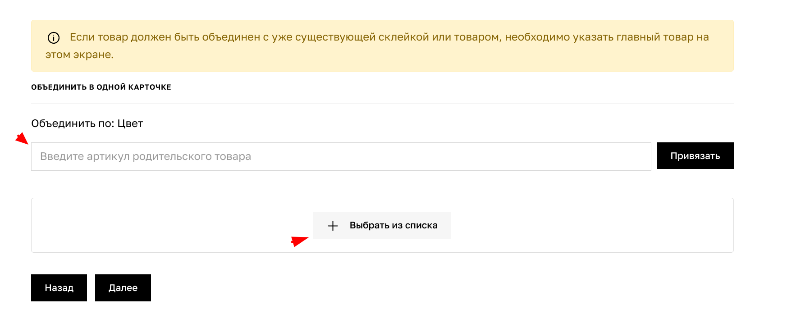The height and width of the screenshot is (323, 810).
Task: Click the info icon in the yellow banner
Action: point(54,38)
